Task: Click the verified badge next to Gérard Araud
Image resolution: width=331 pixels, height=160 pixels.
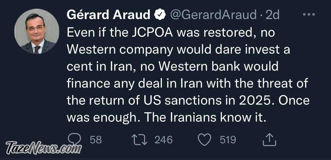Action: [160, 15]
